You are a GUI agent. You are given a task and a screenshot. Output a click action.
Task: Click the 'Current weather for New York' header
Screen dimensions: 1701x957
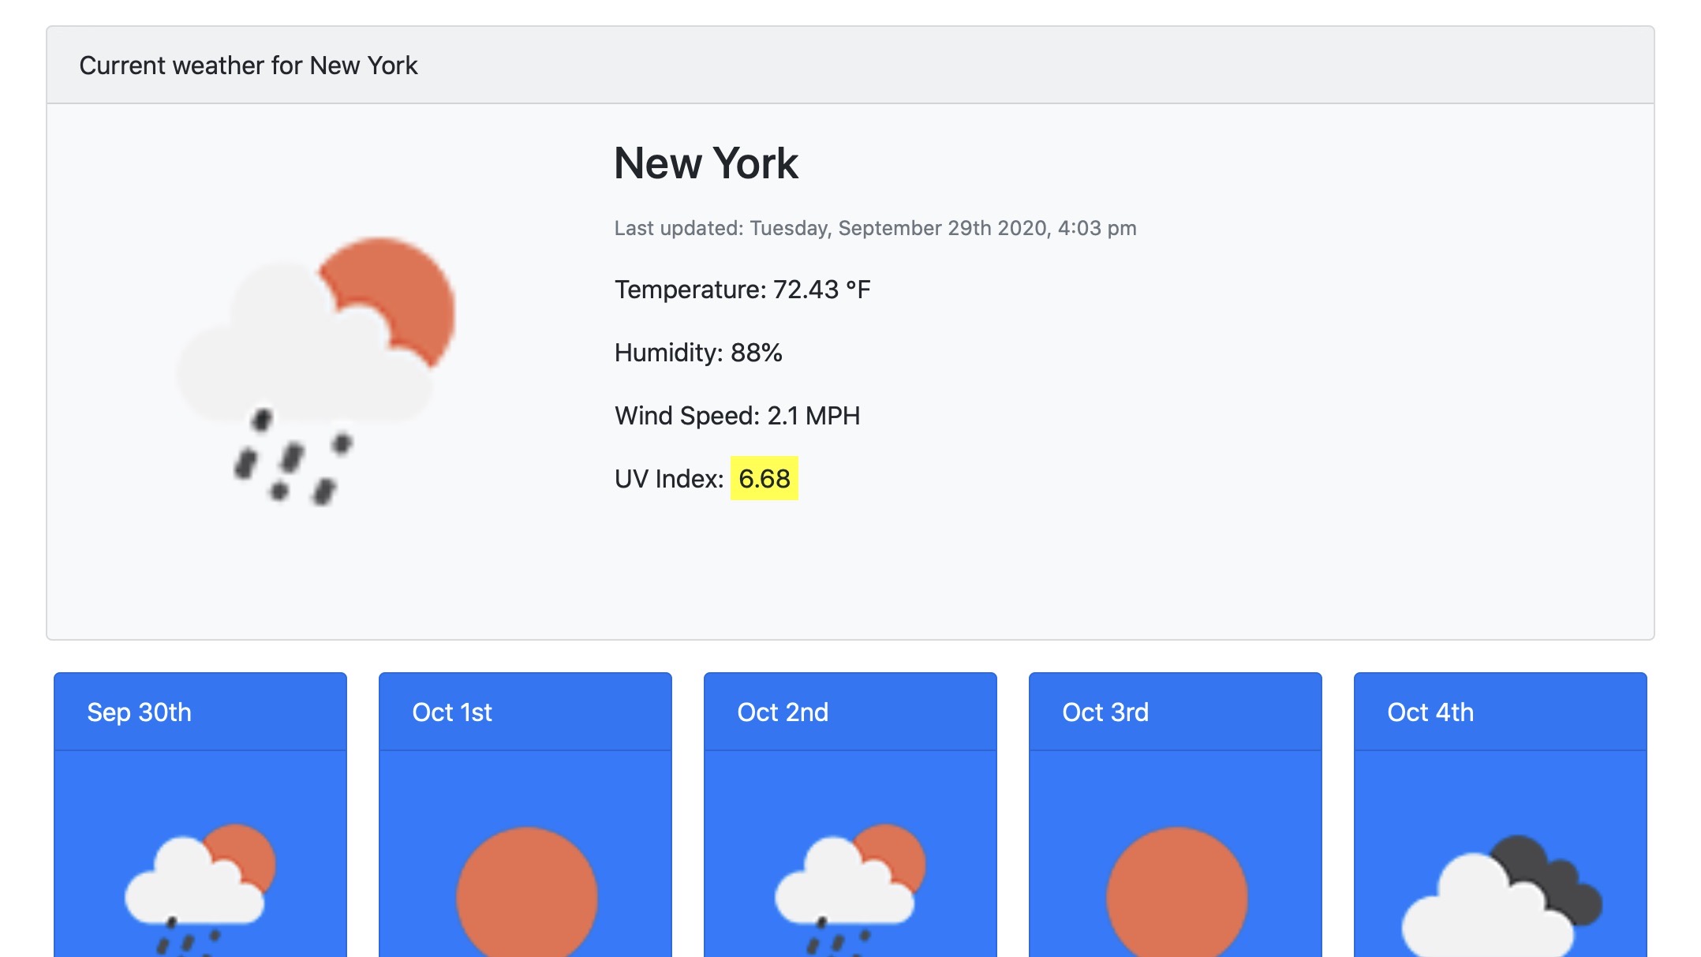point(249,65)
